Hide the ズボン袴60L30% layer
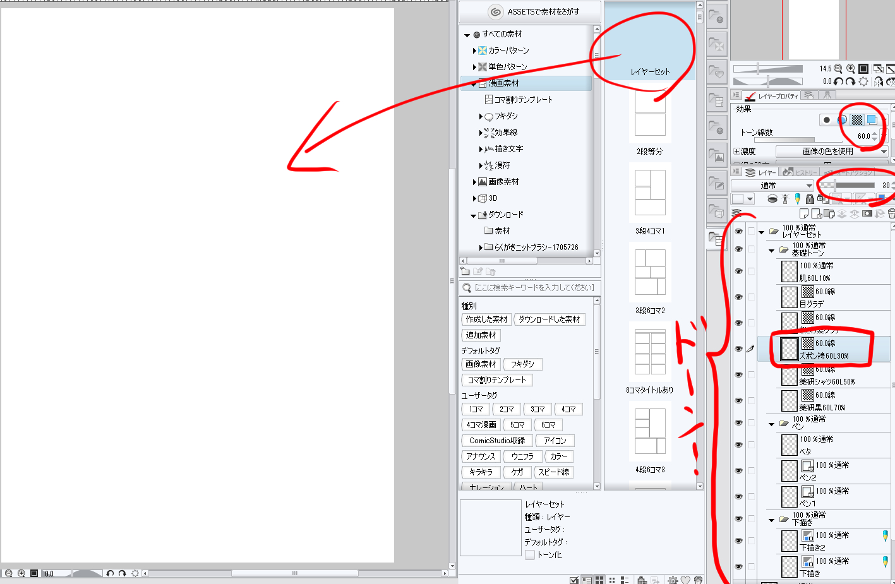The height and width of the screenshot is (584, 895). pos(738,349)
